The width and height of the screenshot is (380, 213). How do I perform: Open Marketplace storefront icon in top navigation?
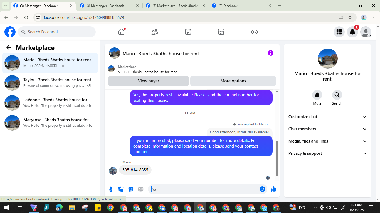(x=221, y=32)
